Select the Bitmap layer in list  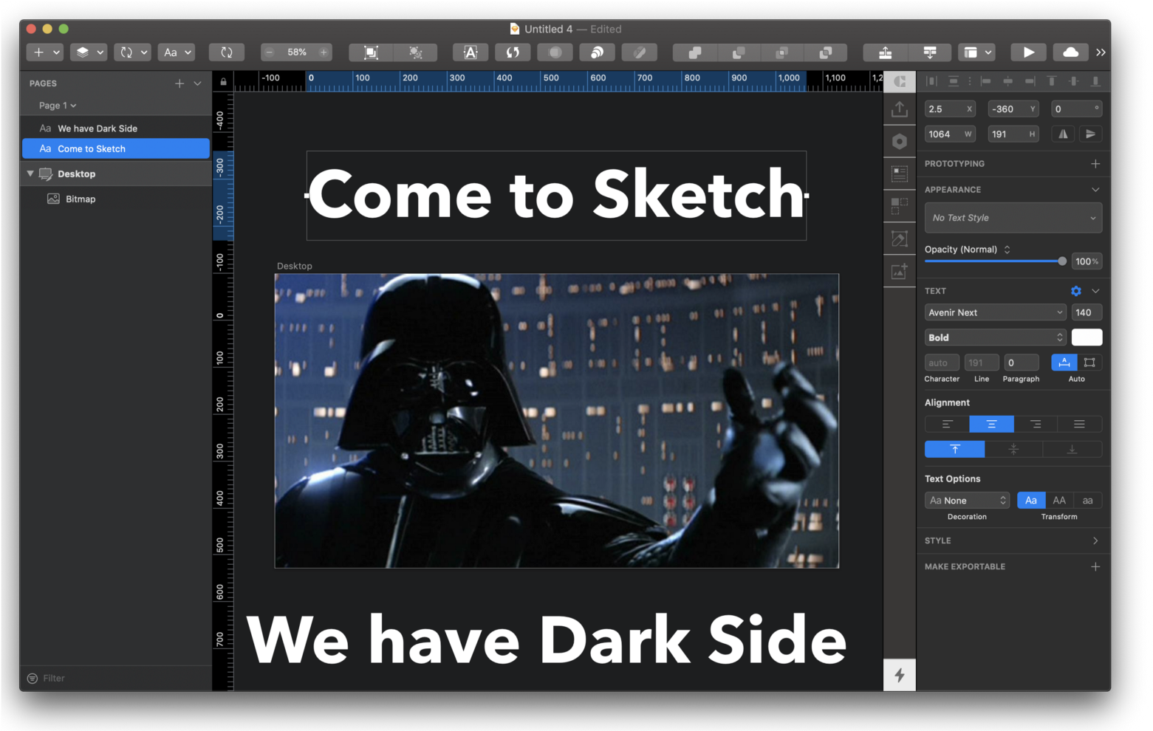point(81,199)
